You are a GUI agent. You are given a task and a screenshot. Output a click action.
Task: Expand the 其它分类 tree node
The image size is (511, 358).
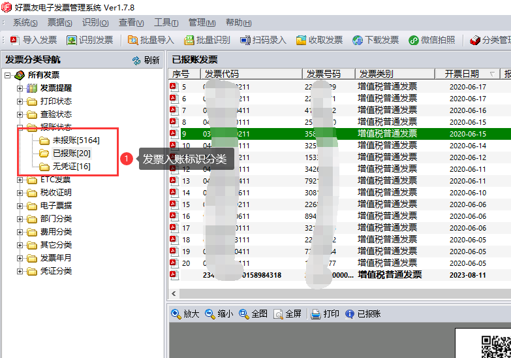pos(20,245)
